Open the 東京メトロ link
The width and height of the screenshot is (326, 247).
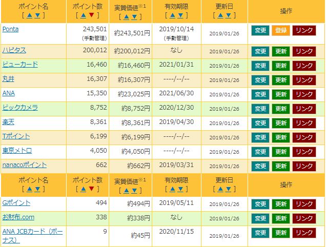pos(17,151)
